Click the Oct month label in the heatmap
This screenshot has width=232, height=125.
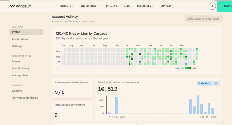pyautogui.click(x=128, y=45)
